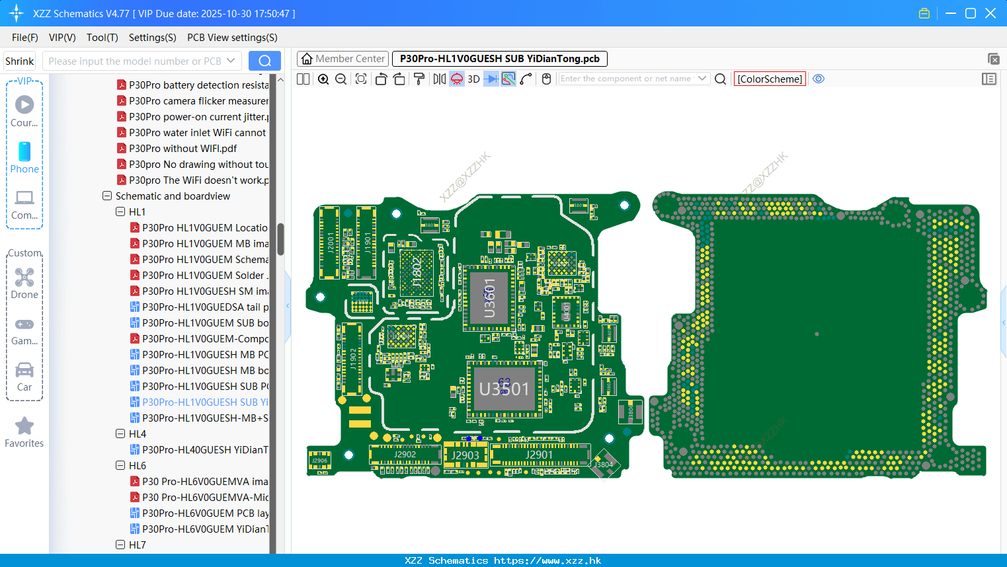Image resolution: width=1007 pixels, height=567 pixels.
Task: Select connector J2902 on the board
Action: click(405, 455)
